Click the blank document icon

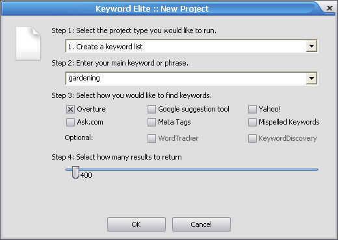click(x=28, y=43)
